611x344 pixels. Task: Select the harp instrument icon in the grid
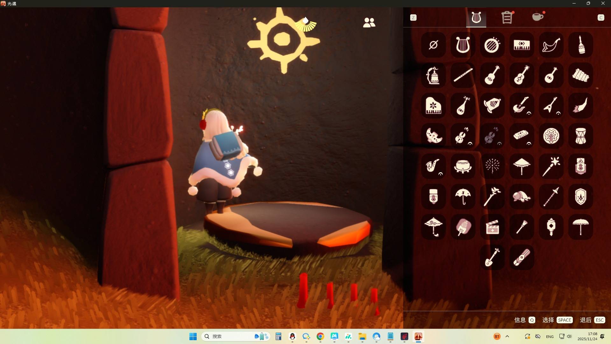pyautogui.click(x=463, y=45)
